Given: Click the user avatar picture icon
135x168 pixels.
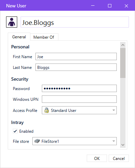Looking at the screenshot, I should 11,22.
